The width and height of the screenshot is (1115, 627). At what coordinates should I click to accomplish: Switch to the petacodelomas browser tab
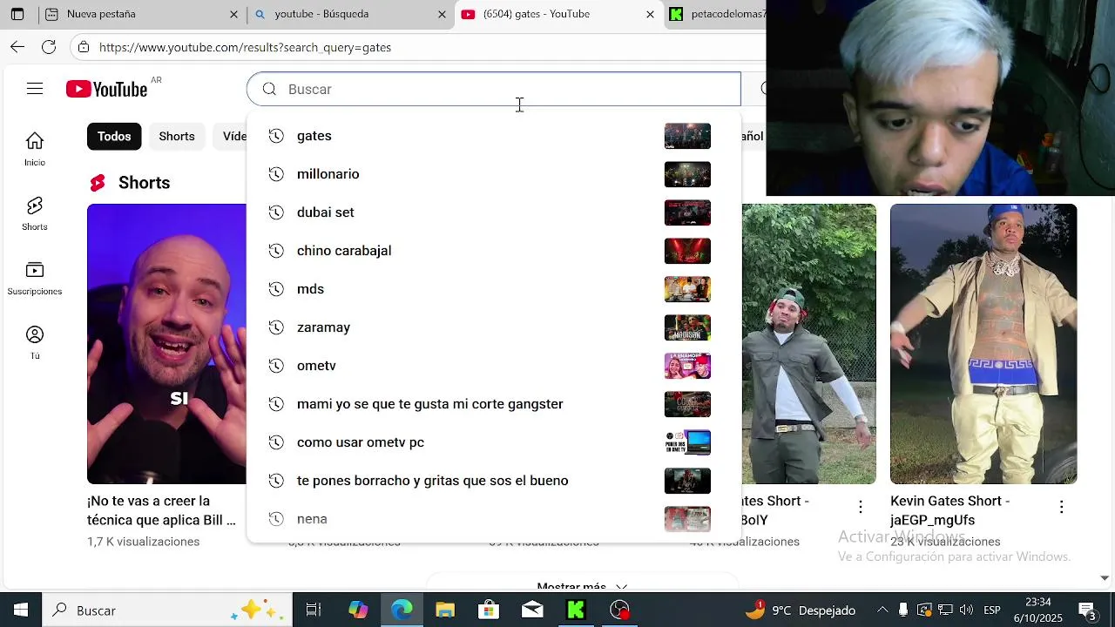[x=714, y=14]
